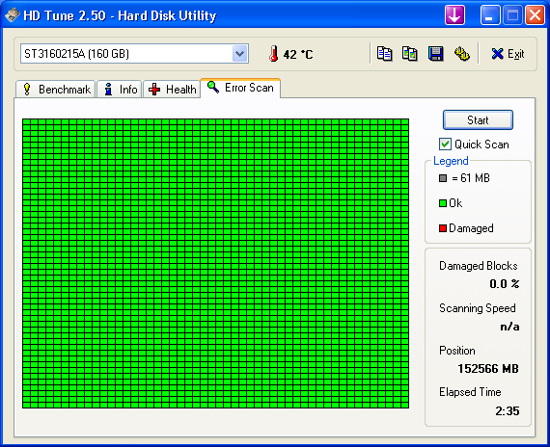Switch to the Health tab
The width and height of the screenshot is (550, 447).
click(x=172, y=89)
